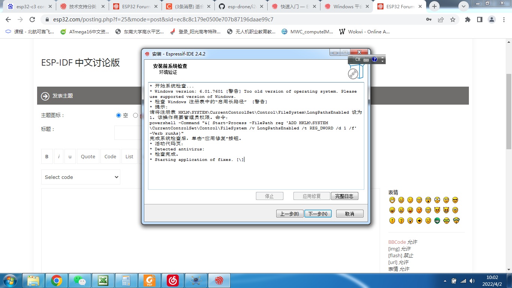Open the Espressif installer taskbar icon
This screenshot has height=288, width=512.
coord(219,280)
